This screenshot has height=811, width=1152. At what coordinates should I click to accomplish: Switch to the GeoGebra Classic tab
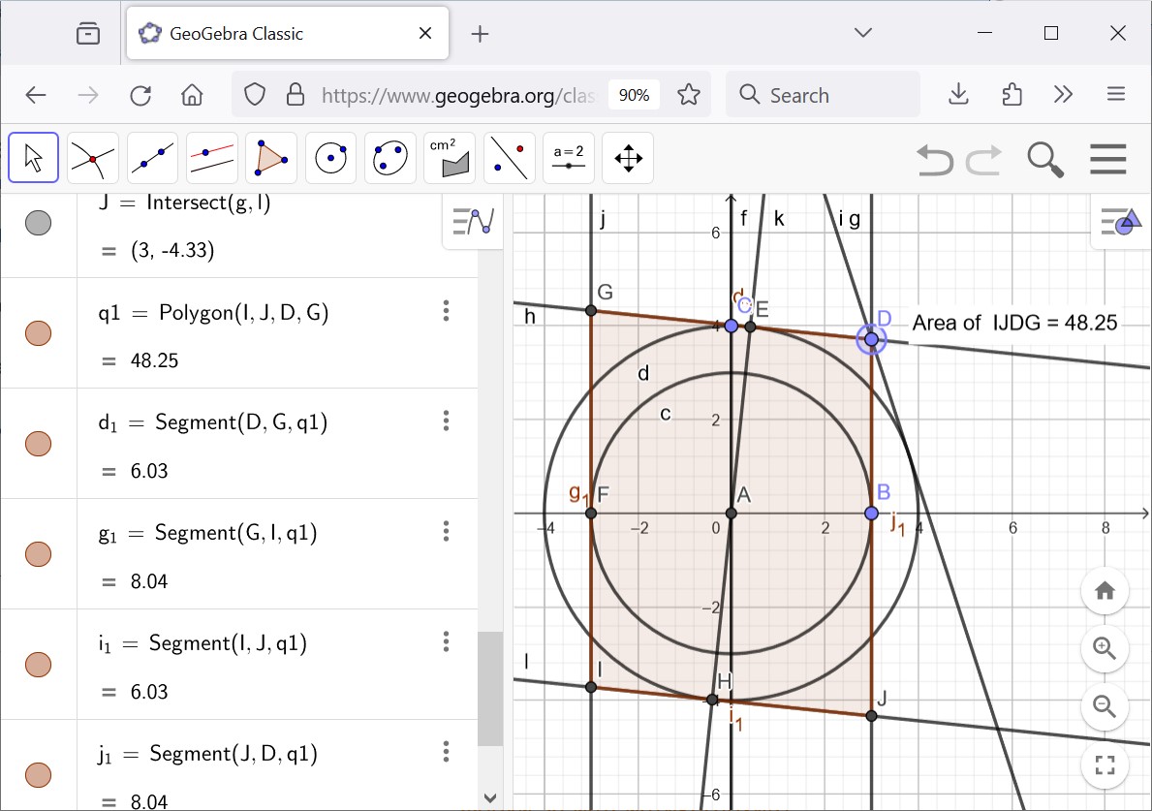pos(287,33)
